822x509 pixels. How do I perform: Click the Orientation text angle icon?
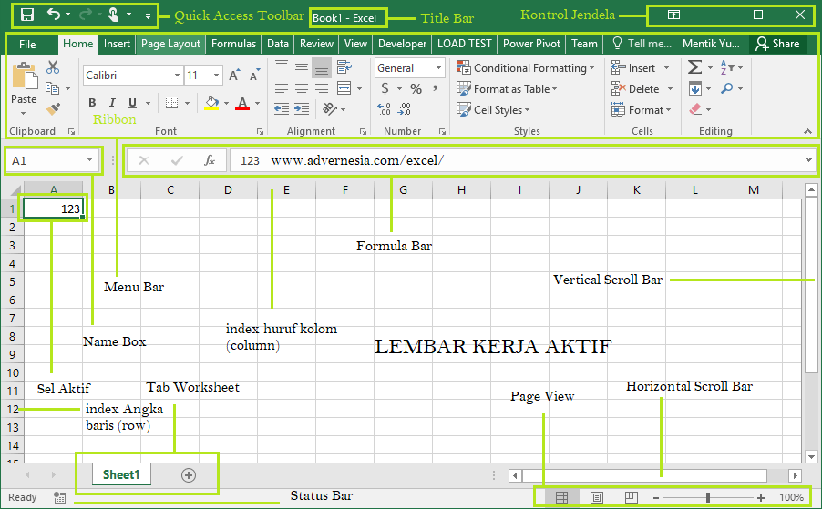[330, 109]
